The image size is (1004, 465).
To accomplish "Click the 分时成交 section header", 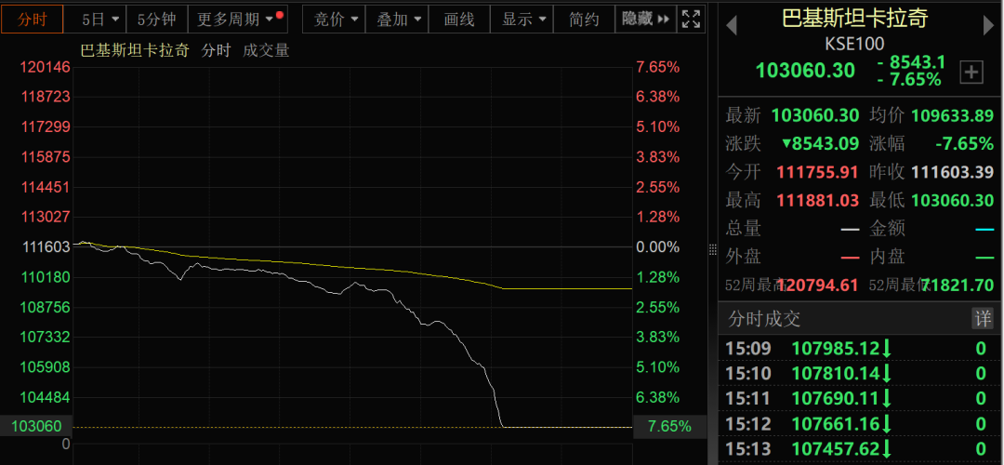I will 764,318.
